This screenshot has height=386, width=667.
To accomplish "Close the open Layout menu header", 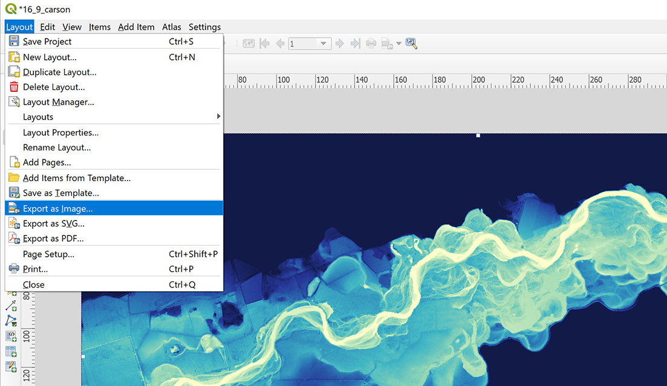I will click(19, 27).
